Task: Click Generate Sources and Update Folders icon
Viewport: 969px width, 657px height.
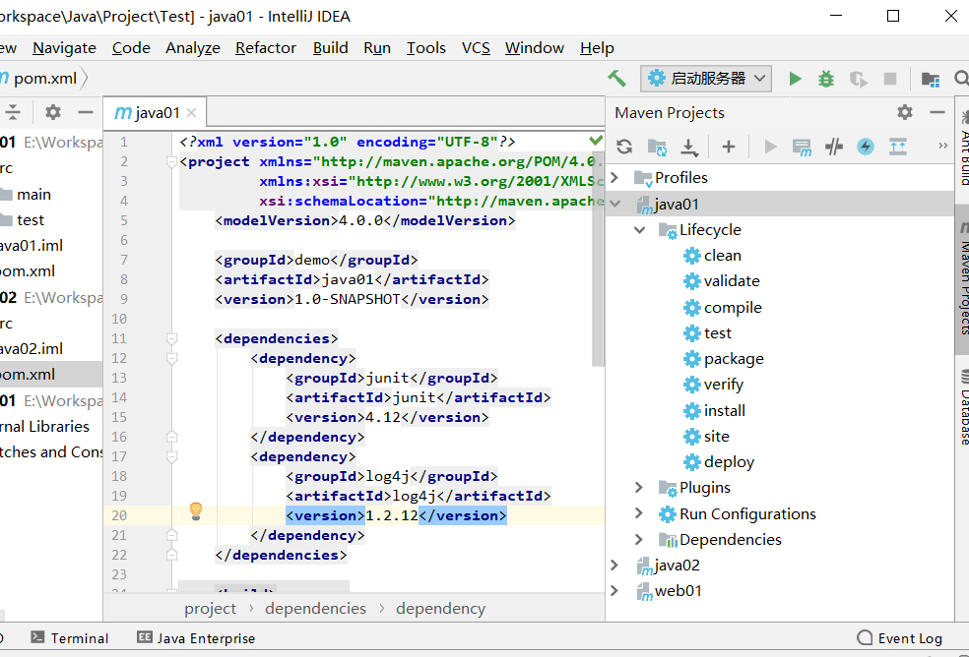Action: [656, 147]
